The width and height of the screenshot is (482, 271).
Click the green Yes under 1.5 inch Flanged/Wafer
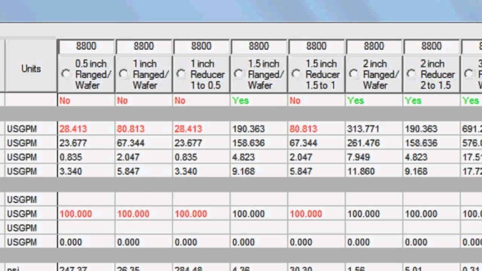click(x=241, y=101)
